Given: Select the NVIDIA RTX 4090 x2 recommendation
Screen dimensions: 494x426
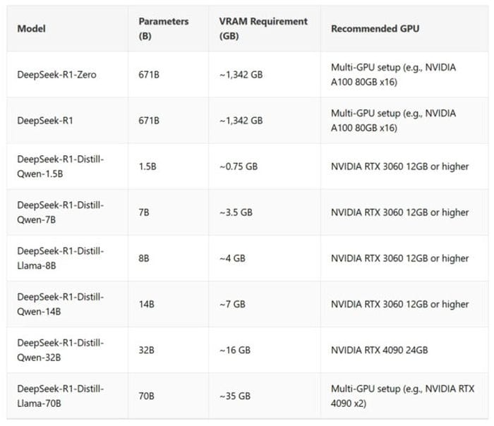Looking at the screenshot, I should pyautogui.click(x=403, y=396).
